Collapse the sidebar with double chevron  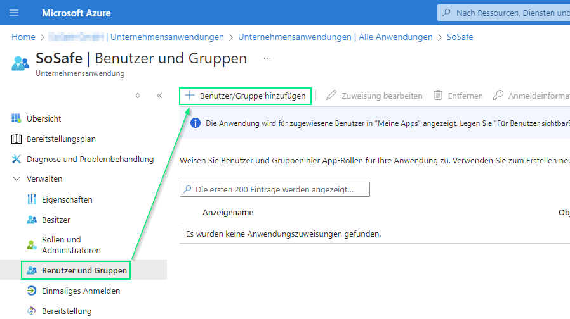159,96
